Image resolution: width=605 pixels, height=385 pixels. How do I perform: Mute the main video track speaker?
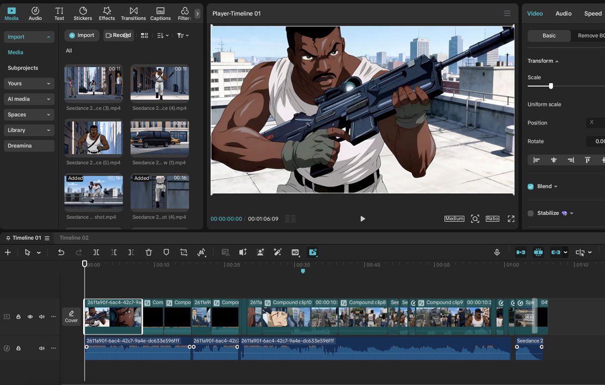click(42, 317)
